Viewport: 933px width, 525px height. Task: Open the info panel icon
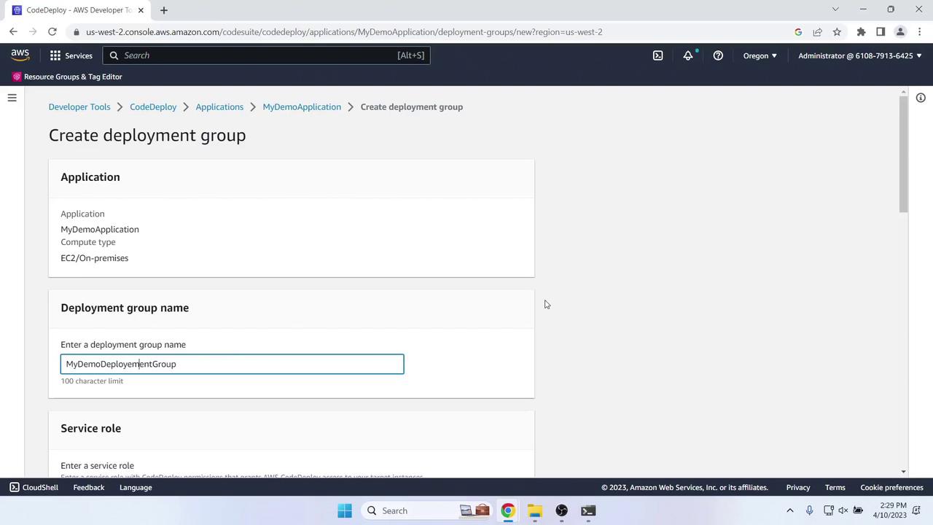pyautogui.click(x=921, y=98)
